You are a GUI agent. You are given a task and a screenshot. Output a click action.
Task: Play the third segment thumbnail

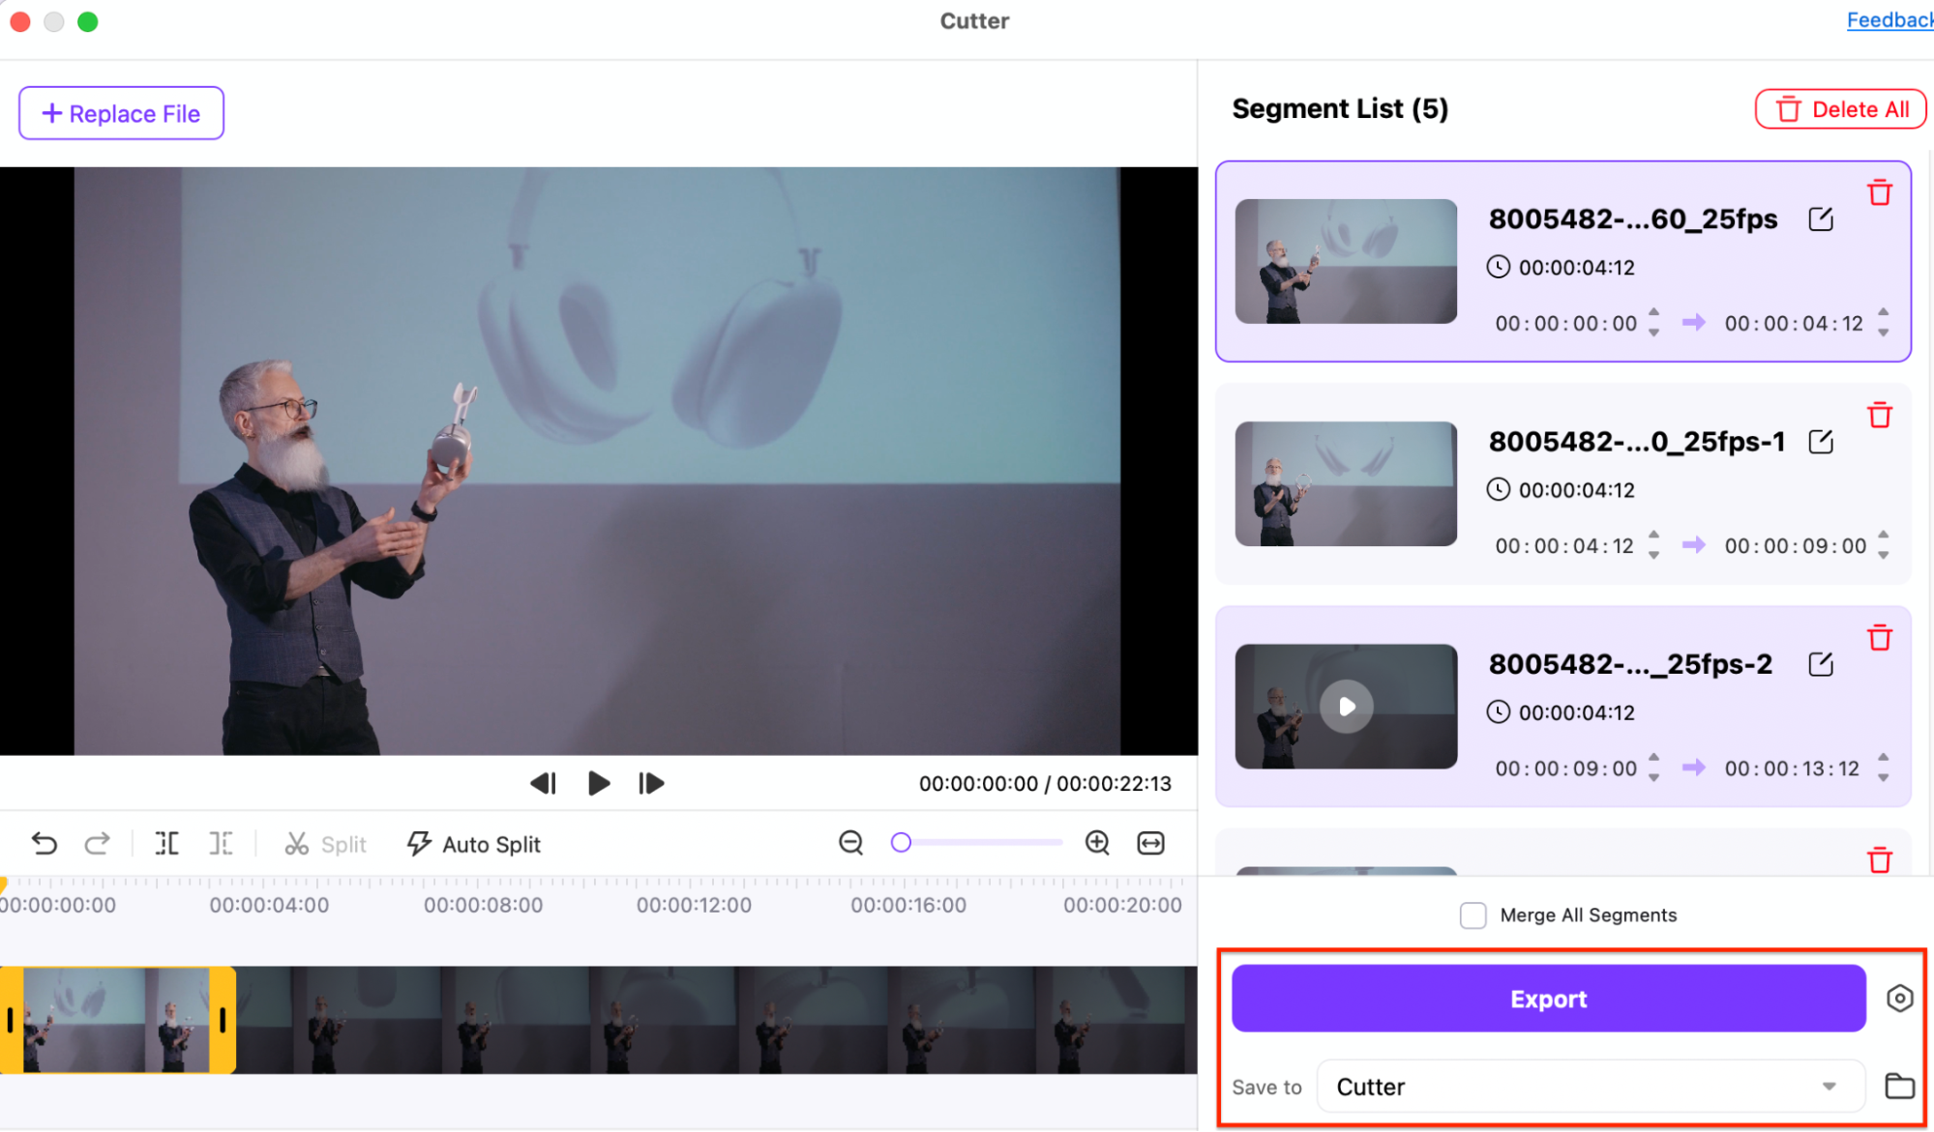tap(1346, 707)
